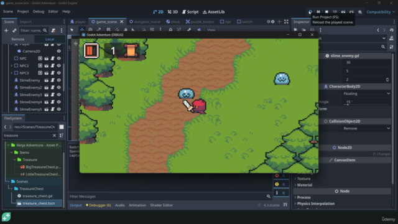The width and height of the screenshot is (398, 224).
Task: Switch scene tree to Remote
Action: coord(18,39)
